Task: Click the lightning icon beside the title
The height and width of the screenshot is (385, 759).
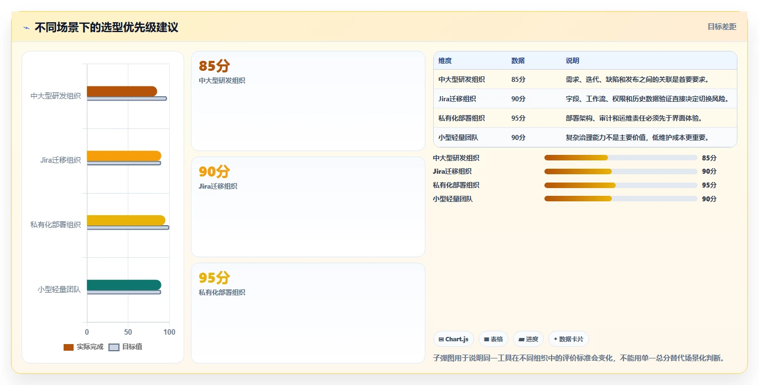Action: pos(26,28)
